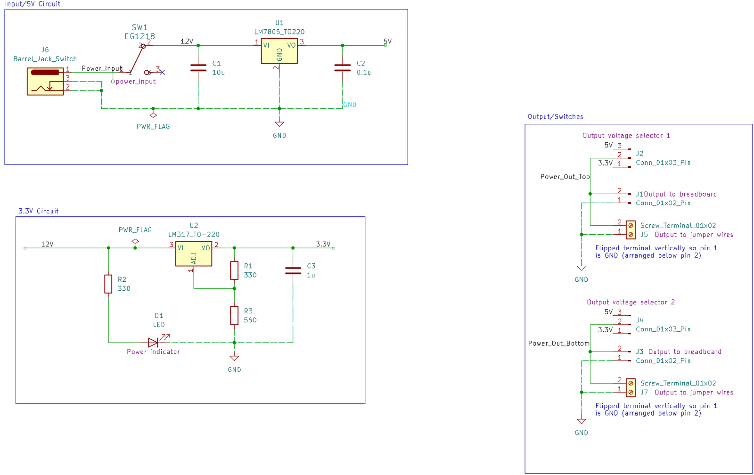This screenshot has width=754, height=475.
Task: Click the 'Power indicator' annotation
Action: pos(153,352)
